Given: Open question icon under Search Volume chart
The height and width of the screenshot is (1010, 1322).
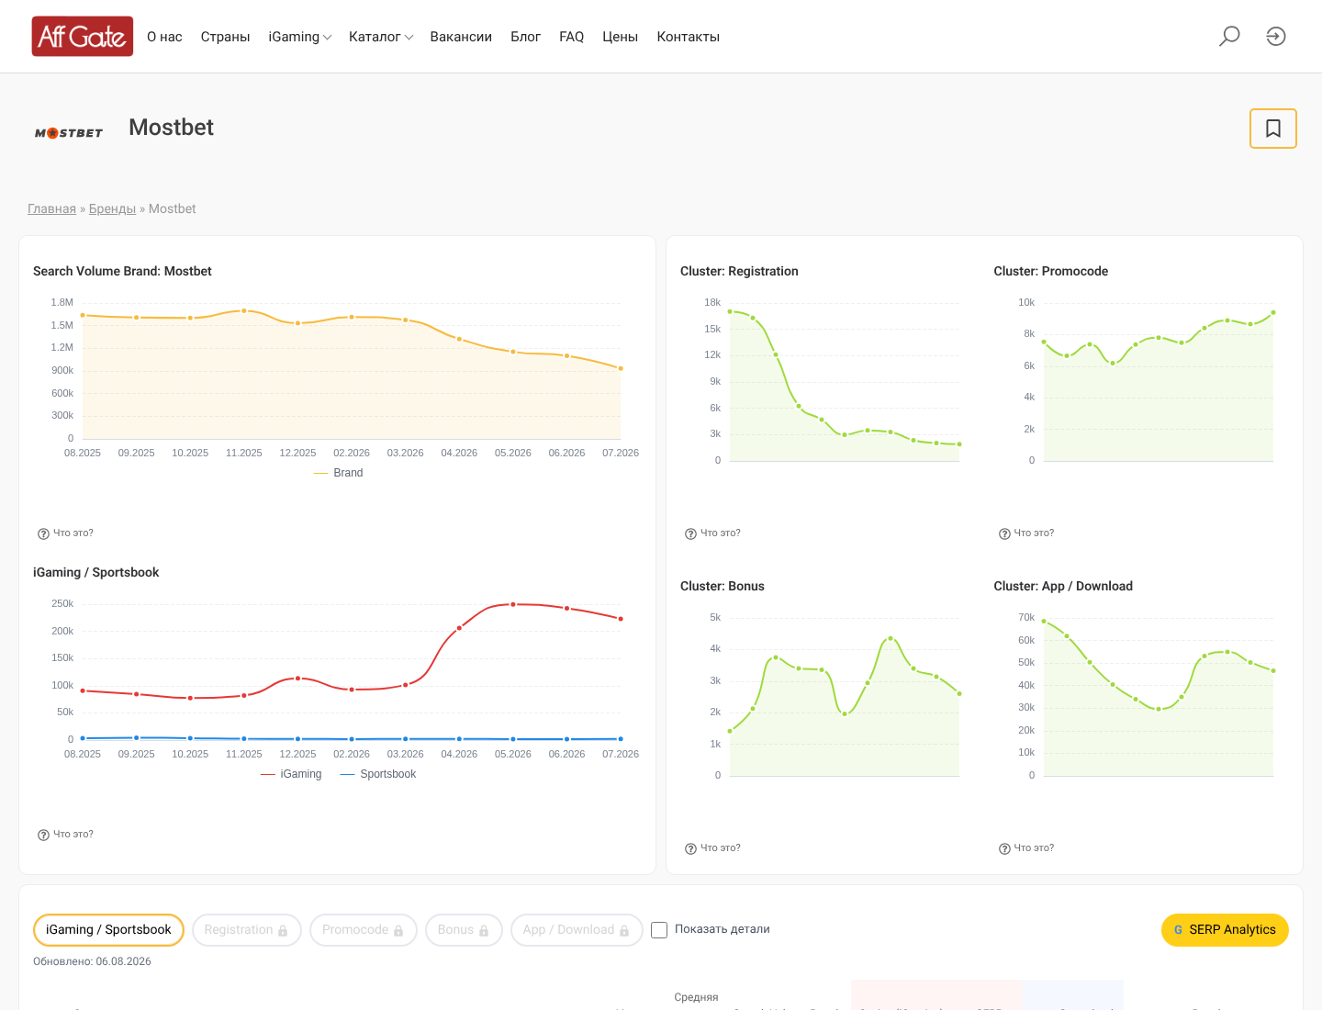Looking at the screenshot, I should (43, 533).
